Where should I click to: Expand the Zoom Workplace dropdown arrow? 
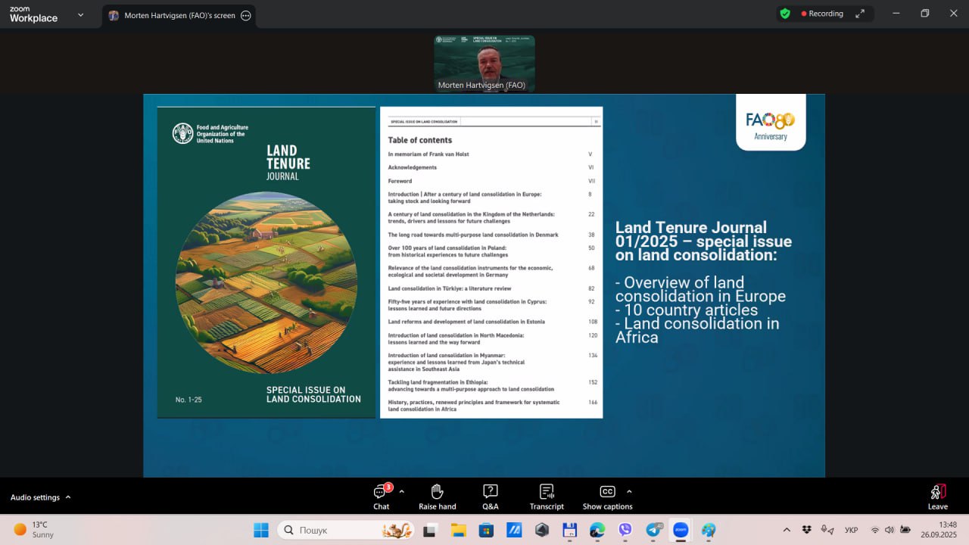point(80,14)
